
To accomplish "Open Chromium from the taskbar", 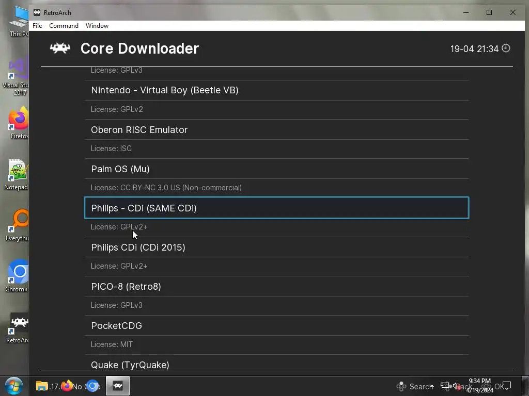I will point(92,386).
